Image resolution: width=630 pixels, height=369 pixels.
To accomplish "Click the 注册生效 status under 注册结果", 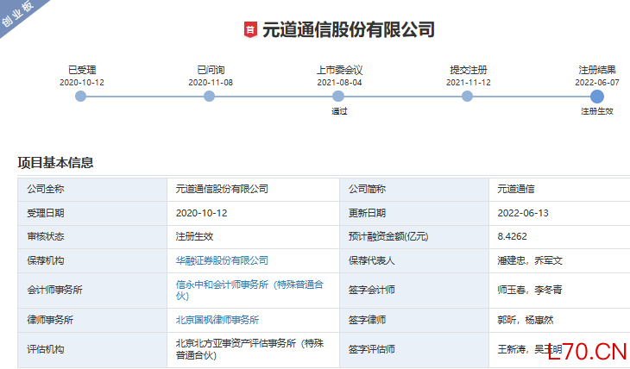I will pos(597,111).
